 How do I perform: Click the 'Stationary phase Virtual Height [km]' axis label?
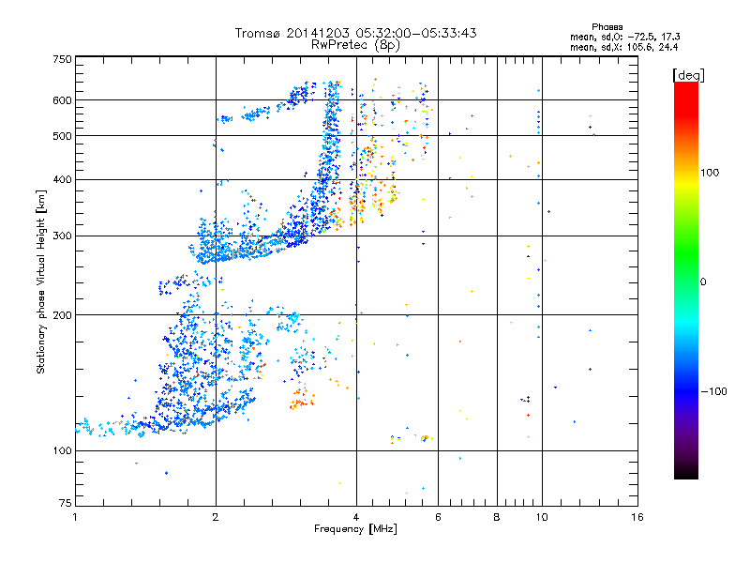pyautogui.click(x=40, y=281)
